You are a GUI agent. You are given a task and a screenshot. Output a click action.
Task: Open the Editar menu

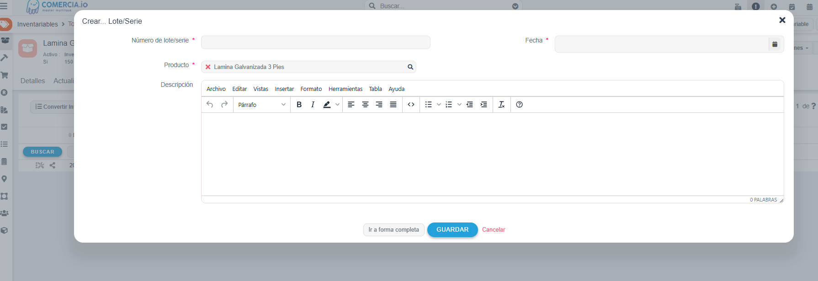(x=239, y=89)
